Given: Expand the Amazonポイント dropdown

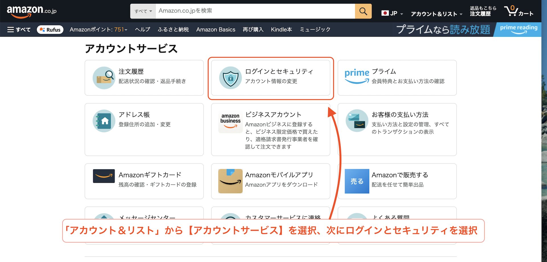Looking at the screenshot, I should click(98, 30).
